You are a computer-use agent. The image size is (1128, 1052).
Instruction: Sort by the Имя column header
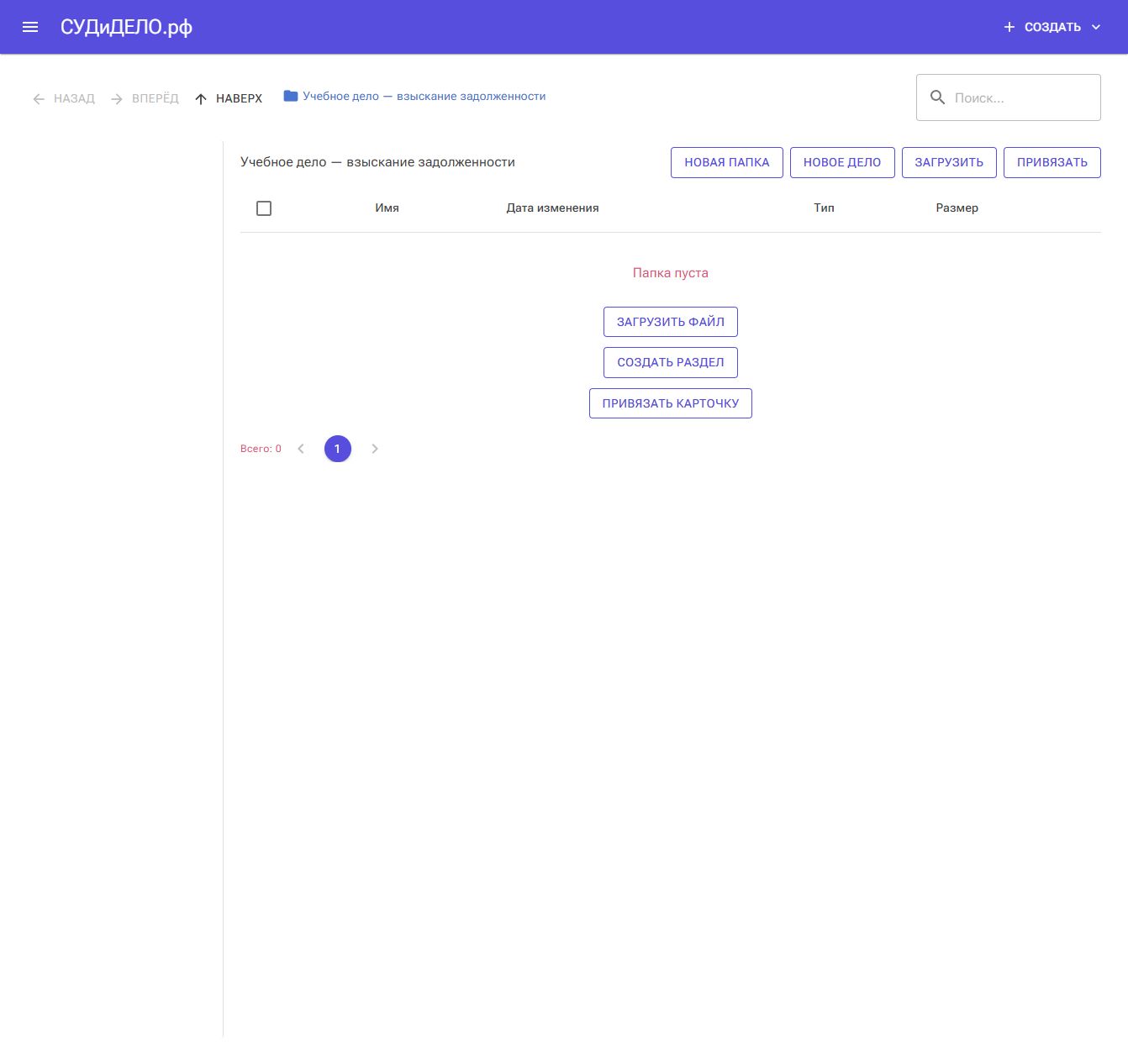387,208
